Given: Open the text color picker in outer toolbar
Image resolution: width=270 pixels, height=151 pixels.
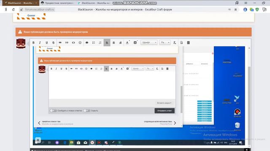Looking at the screenshot, I should (x=127, y=43).
